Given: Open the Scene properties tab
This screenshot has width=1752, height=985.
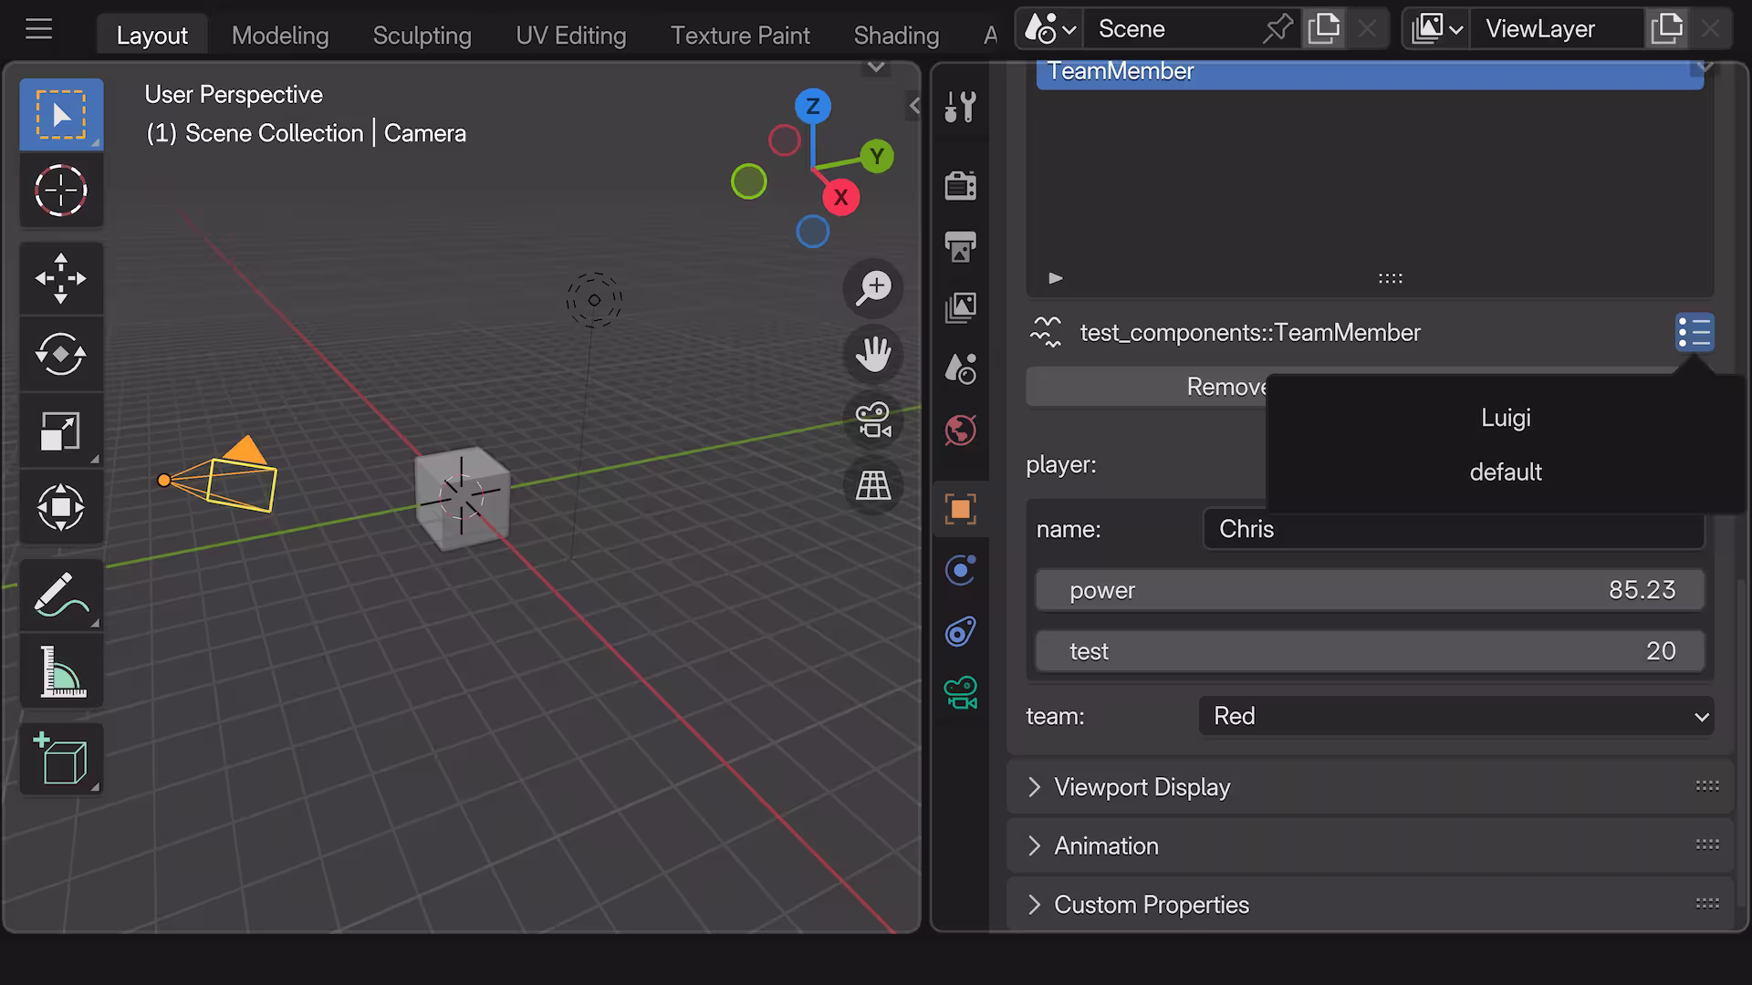Looking at the screenshot, I should click(x=960, y=368).
